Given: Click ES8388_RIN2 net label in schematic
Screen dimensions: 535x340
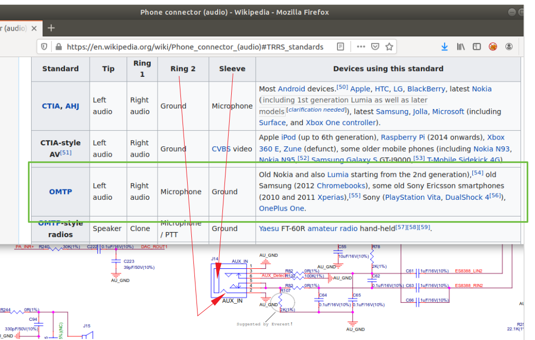Looking at the screenshot, I should coord(469,285).
